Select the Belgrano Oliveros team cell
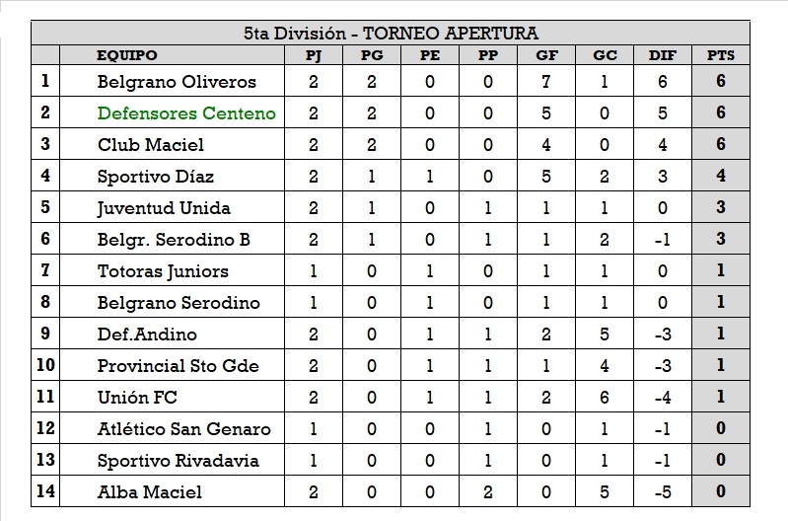Screen dimensions: 788x521 point(177,82)
